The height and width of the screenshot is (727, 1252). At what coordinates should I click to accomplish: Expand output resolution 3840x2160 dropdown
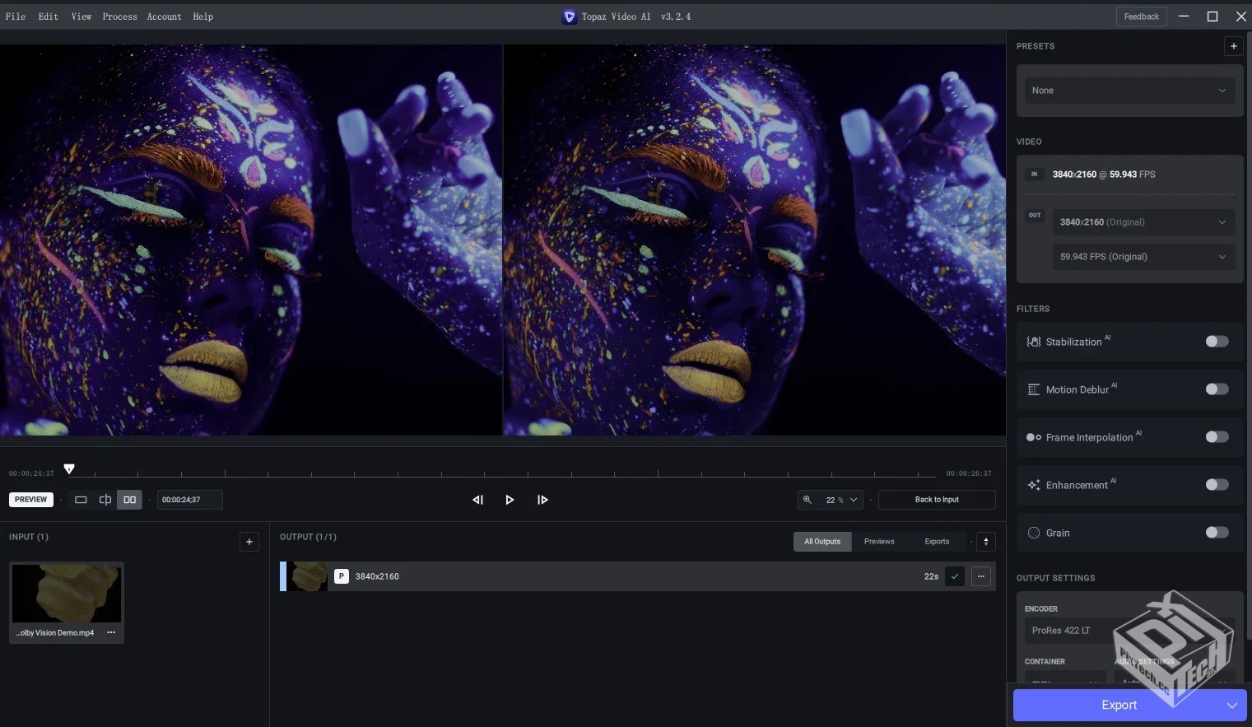pyautogui.click(x=1143, y=222)
